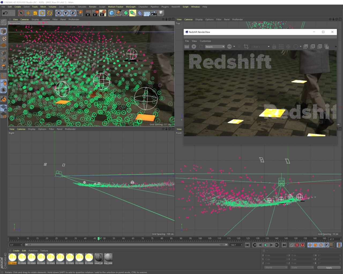Click the preview range bar below timeline
The image size is (343, 274).
click(x=126, y=245)
